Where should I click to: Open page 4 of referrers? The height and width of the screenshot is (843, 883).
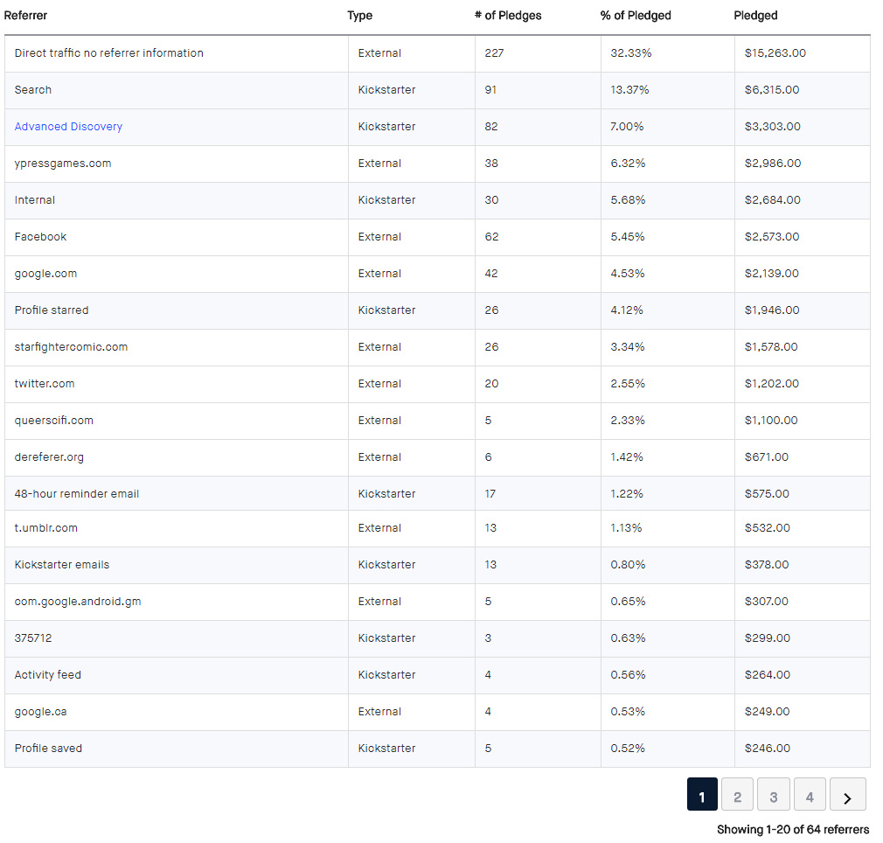tap(810, 794)
